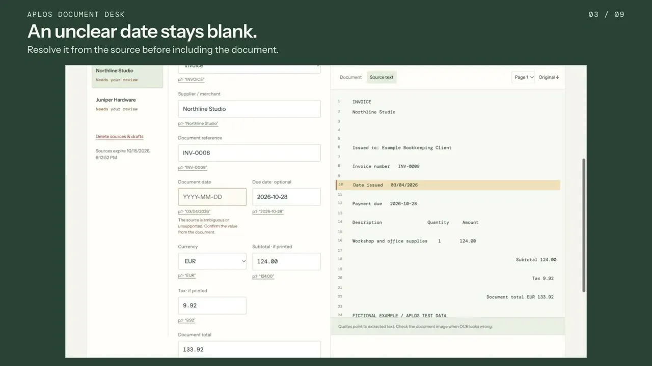The image size is (652, 366).
Task: Edit the Document total 133.92 field
Action: tap(249, 349)
